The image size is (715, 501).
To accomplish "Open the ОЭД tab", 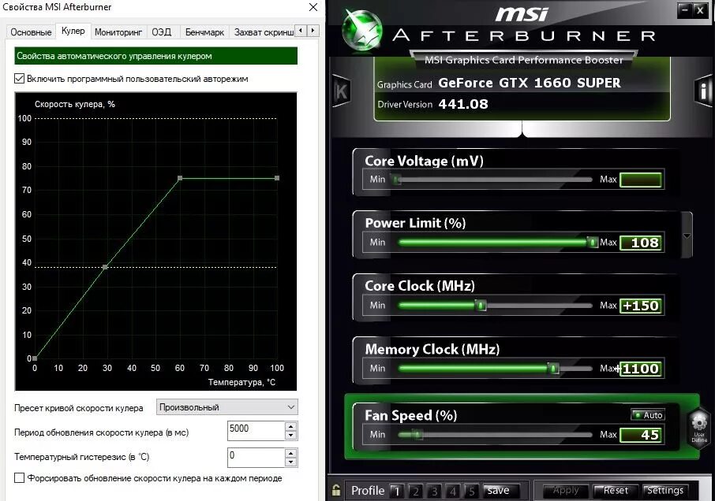I will (x=162, y=32).
